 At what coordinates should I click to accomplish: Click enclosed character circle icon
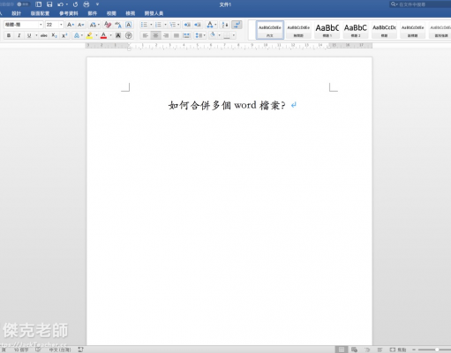pyautogui.click(x=129, y=35)
